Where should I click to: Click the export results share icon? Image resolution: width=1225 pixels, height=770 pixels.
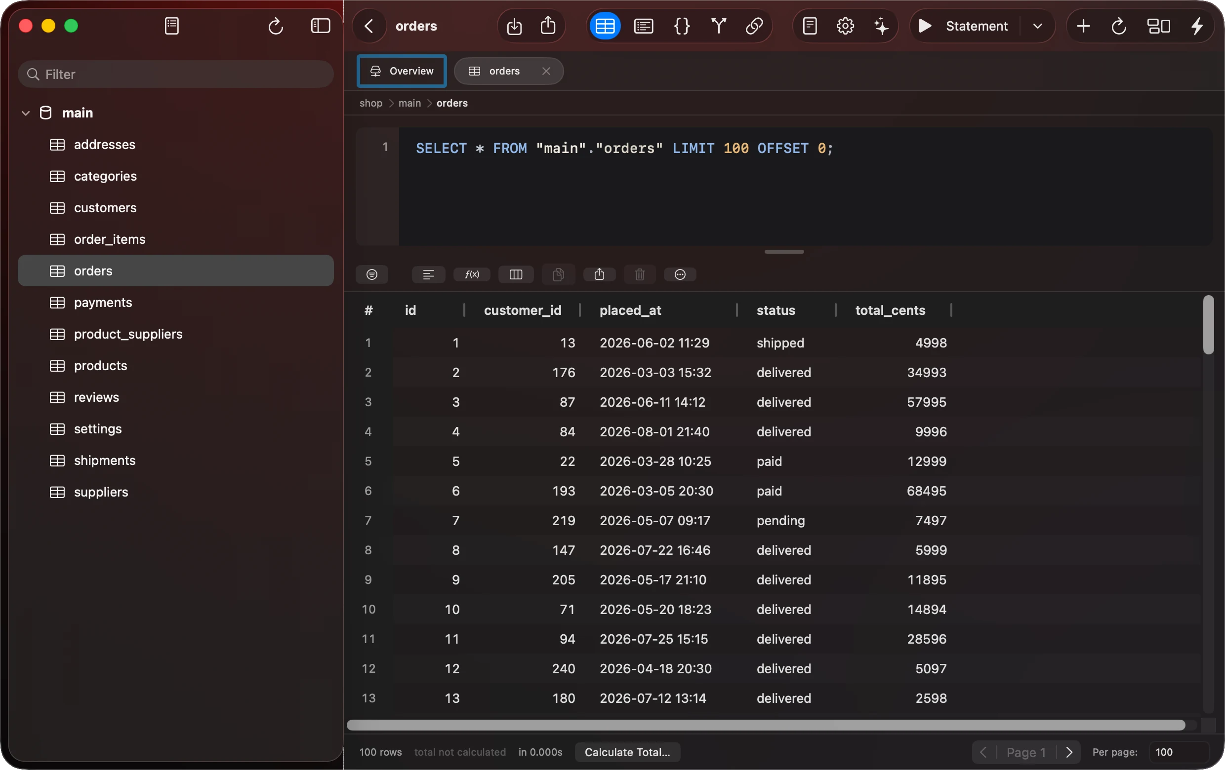(599, 274)
